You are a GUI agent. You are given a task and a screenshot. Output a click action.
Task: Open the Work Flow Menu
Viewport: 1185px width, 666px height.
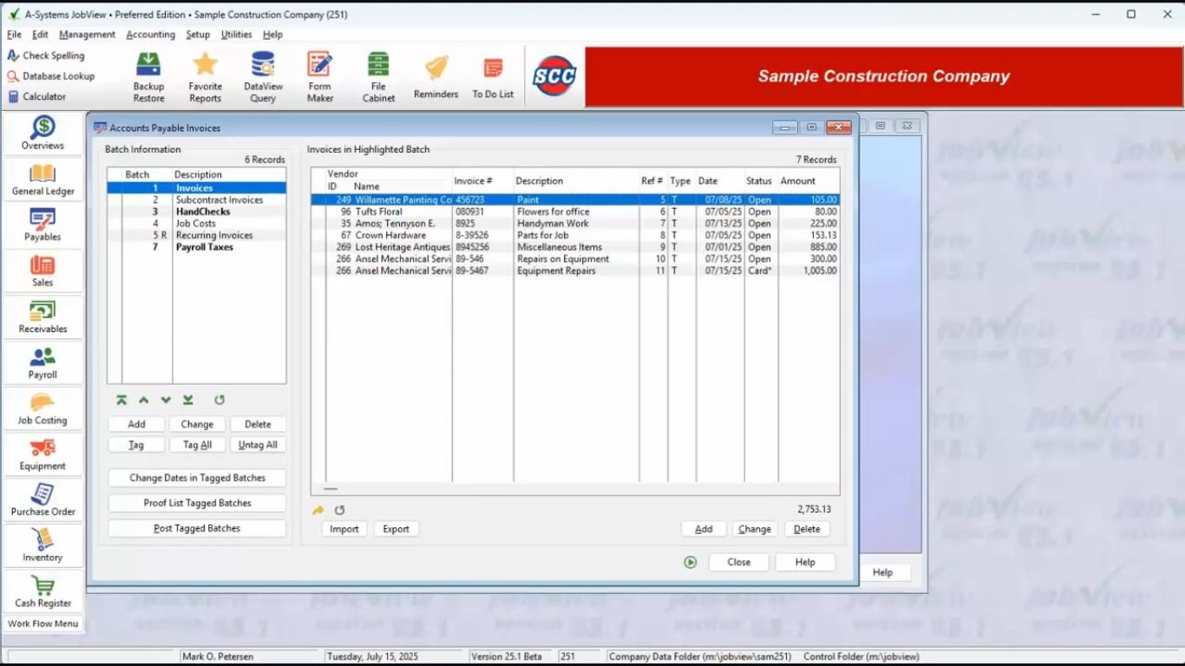point(43,624)
